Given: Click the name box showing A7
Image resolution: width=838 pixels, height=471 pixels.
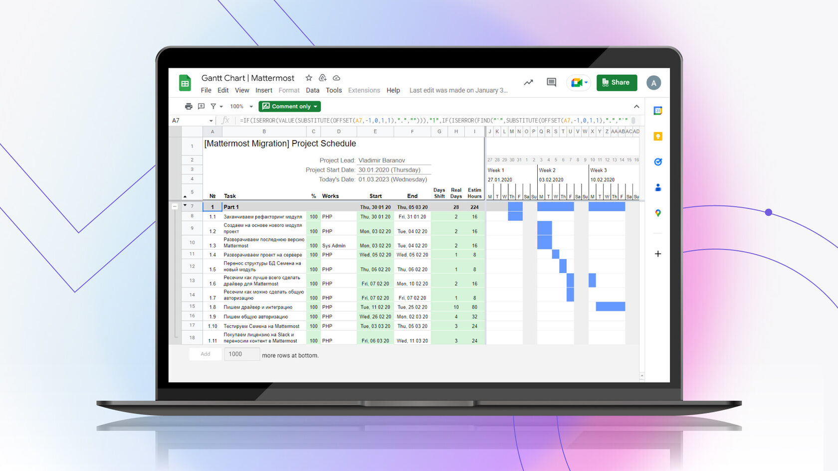Looking at the screenshot, I should click(189, 121).
